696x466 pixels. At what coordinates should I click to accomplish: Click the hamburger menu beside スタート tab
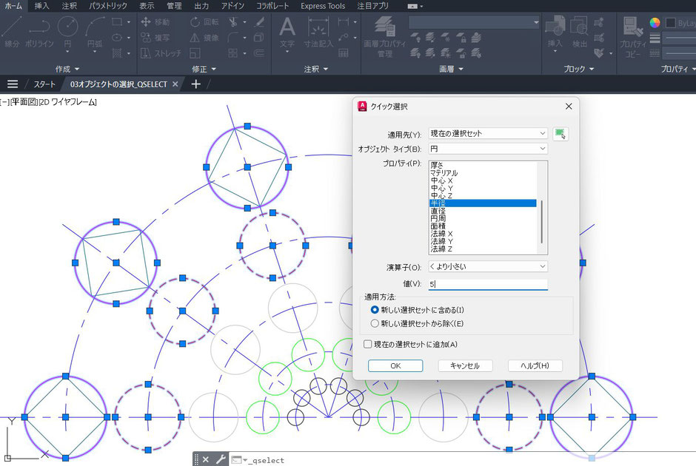[x=13, y=84]
